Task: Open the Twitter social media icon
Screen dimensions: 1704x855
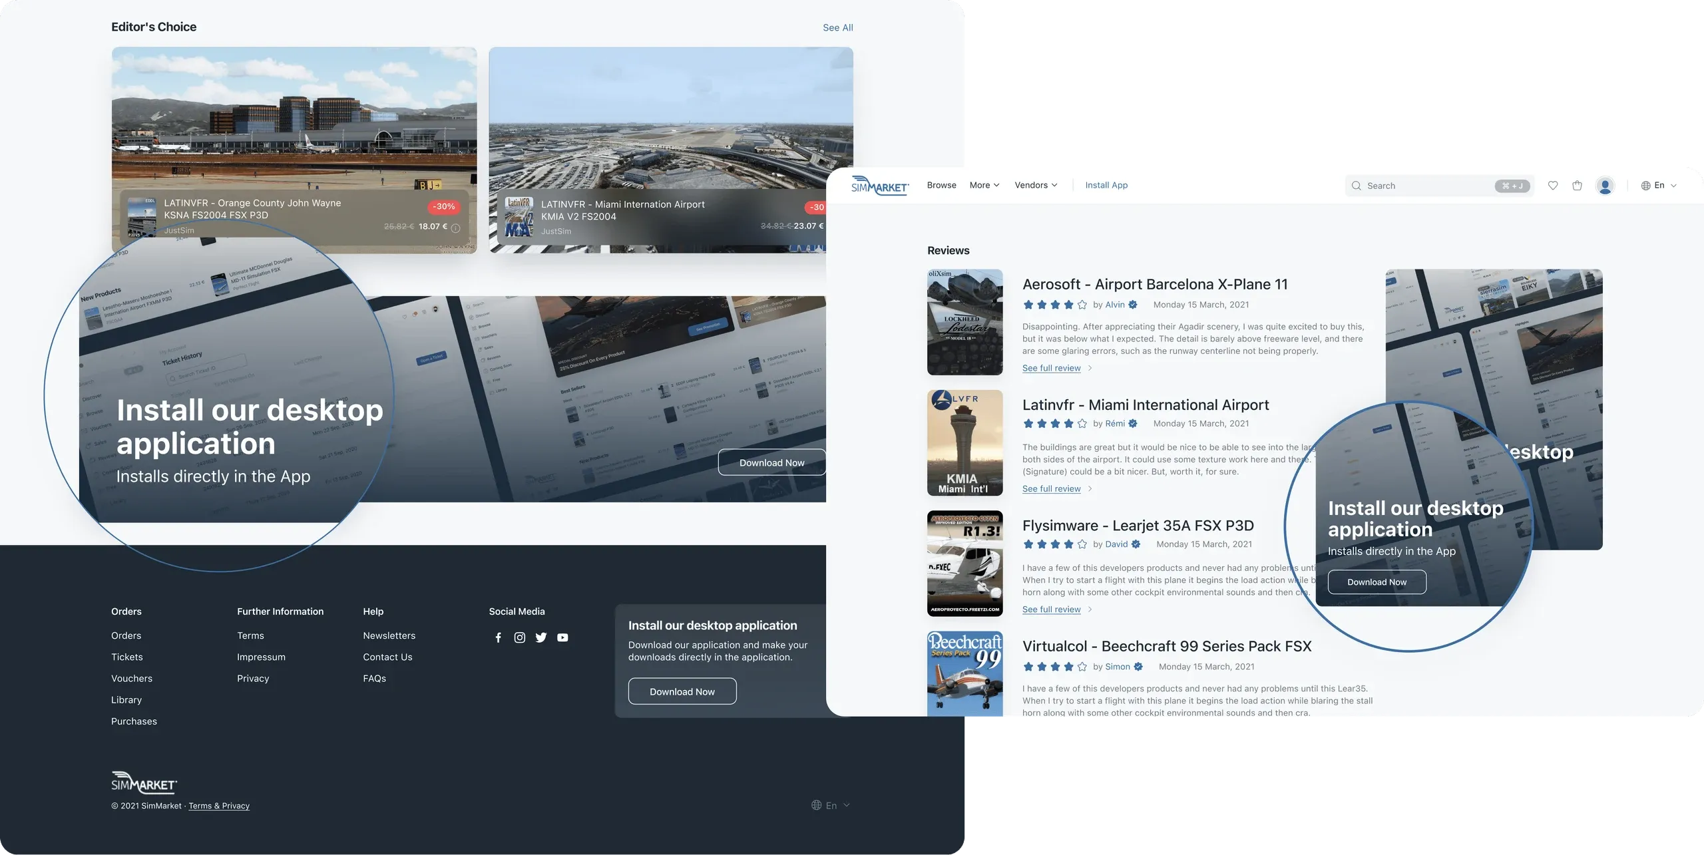Action: click(x=541, y=637)
